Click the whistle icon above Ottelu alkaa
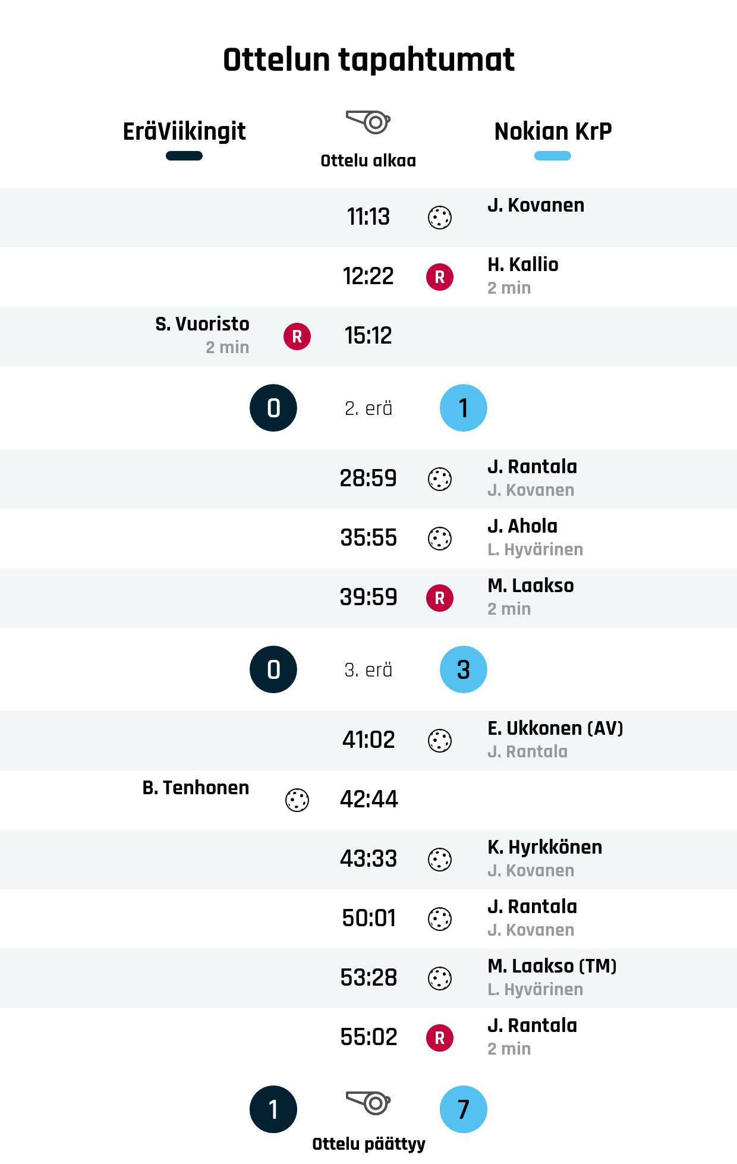737x1164 pixels. click(368, 122)
